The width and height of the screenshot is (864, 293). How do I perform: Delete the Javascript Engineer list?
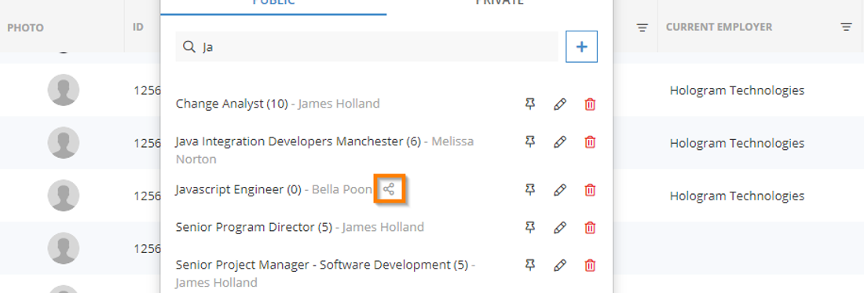pos(590,189)
